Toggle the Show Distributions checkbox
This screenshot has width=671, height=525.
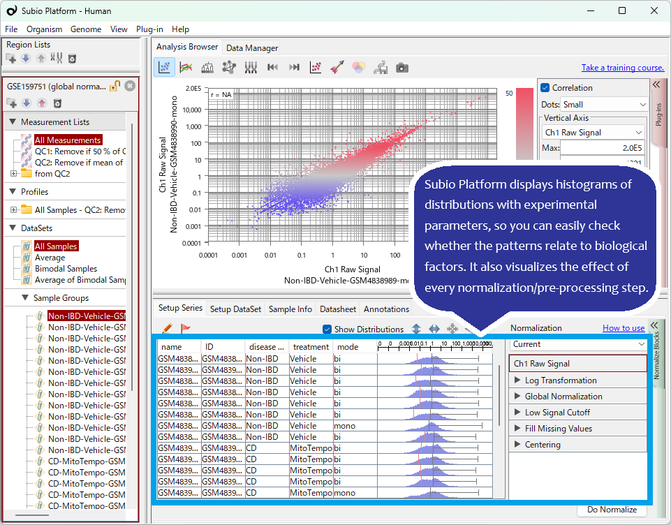(327, 329)
